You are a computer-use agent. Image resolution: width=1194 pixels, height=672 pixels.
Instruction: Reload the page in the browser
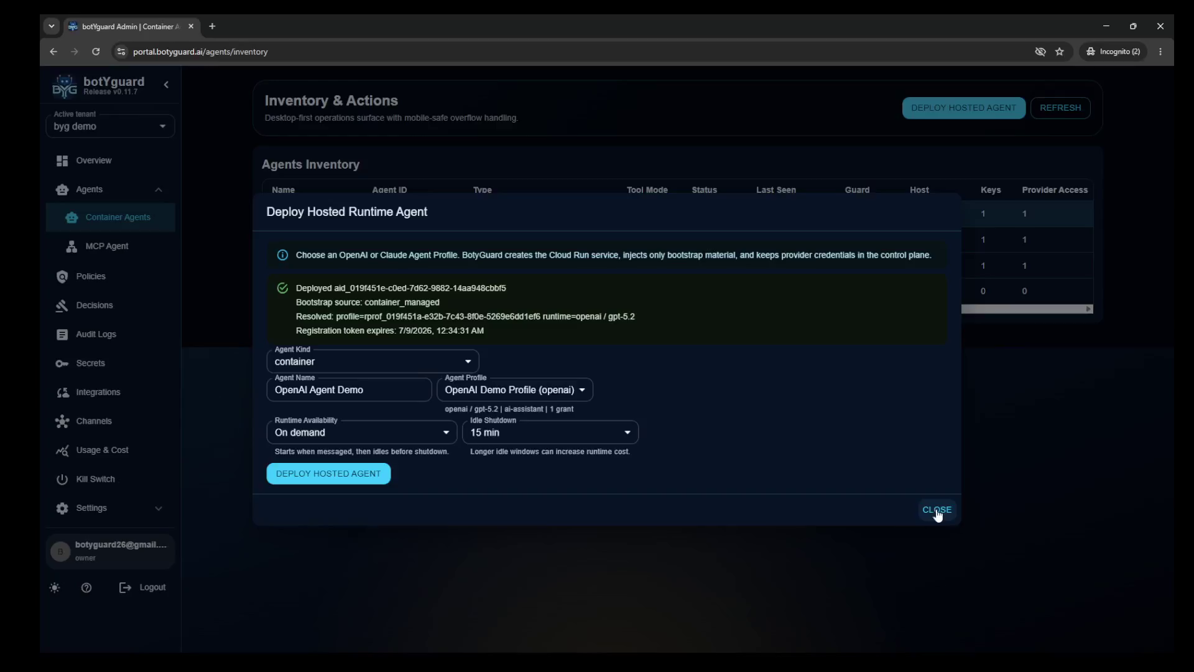pyautogui.click(x=96, y=52)
